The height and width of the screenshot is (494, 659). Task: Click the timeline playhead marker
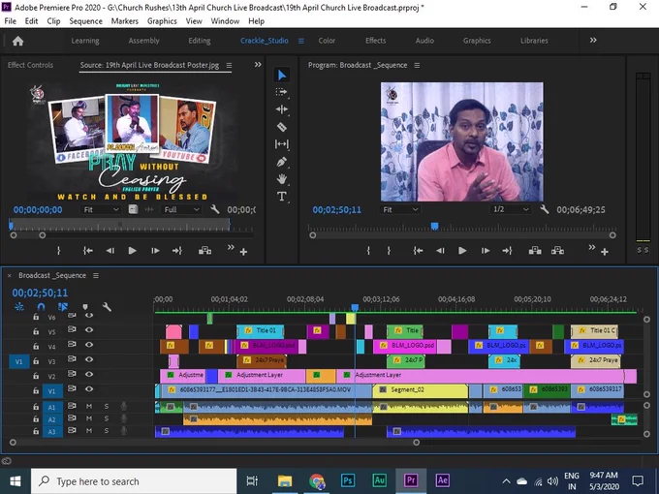point(355,308)
